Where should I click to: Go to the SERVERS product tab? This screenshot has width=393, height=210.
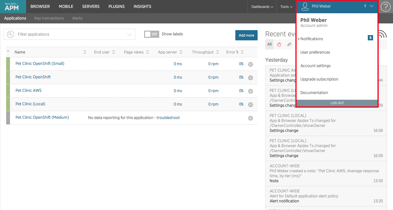coord(91,6)
